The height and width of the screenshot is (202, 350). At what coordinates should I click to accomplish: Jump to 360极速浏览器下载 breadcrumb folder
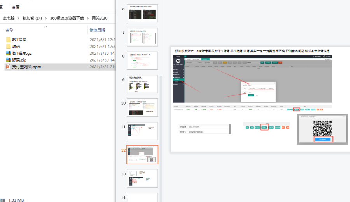(67, 18)
